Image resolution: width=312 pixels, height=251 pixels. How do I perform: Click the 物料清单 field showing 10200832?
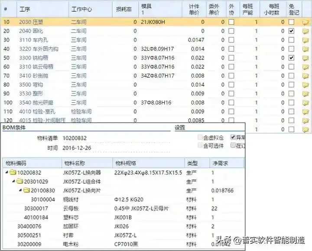click(x=75, y=138)
